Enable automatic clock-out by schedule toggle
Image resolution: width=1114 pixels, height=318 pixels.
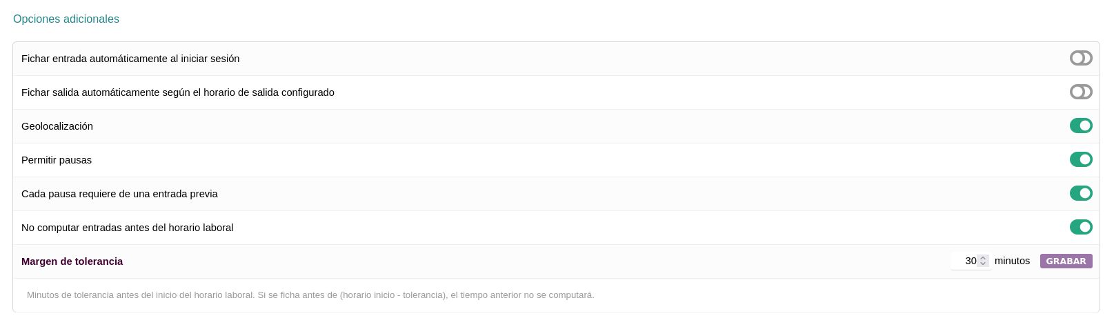[x=1080, y=92]
